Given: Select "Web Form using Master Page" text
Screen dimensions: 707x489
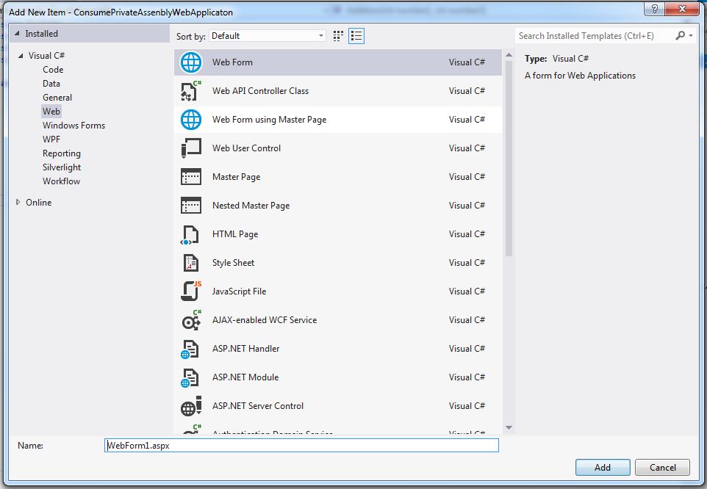Looking at the screenshot, I should coord(269,120).
